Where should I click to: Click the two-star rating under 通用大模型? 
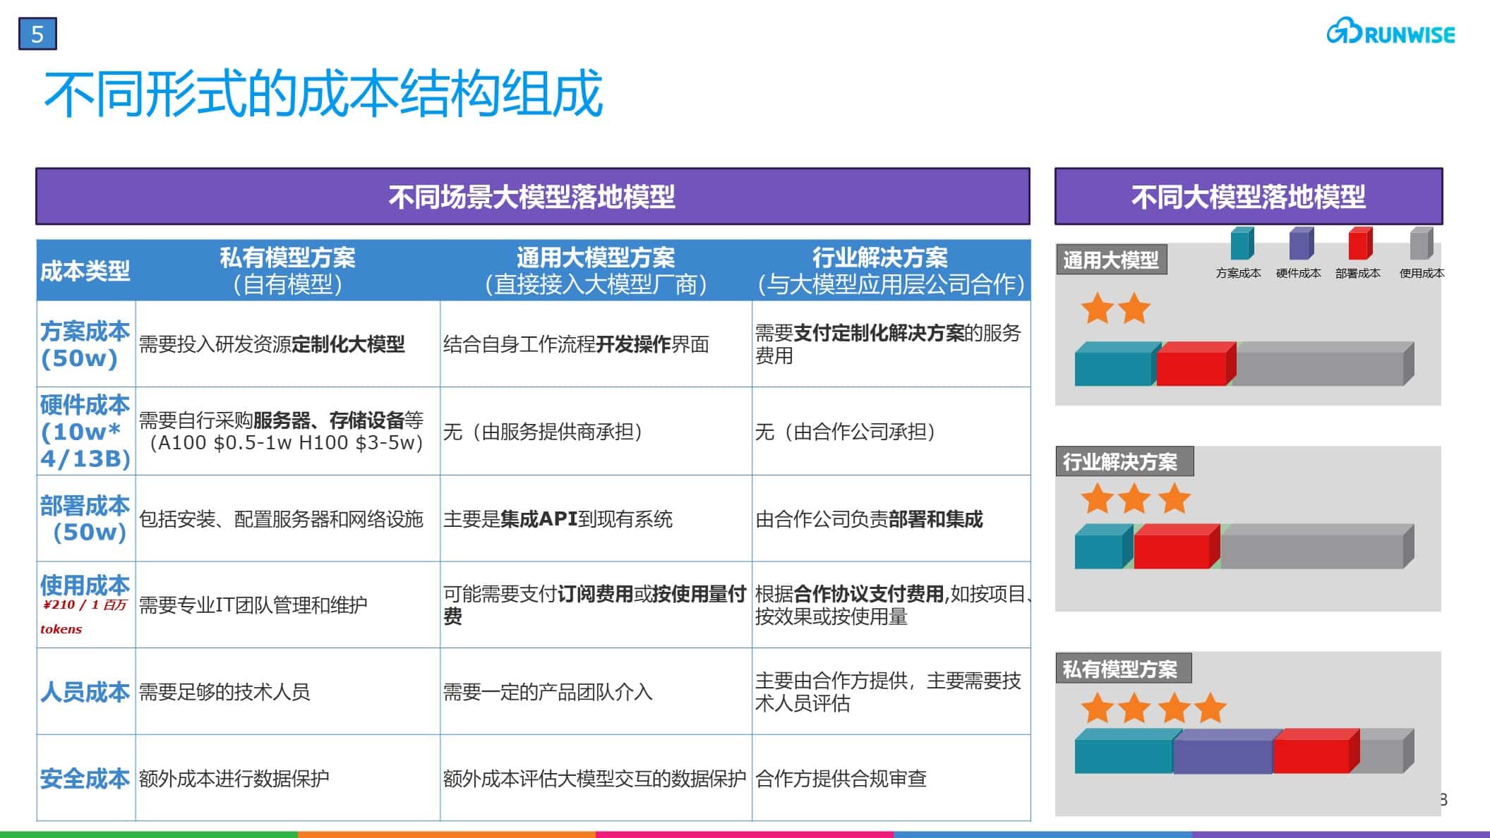[1116, 309]
